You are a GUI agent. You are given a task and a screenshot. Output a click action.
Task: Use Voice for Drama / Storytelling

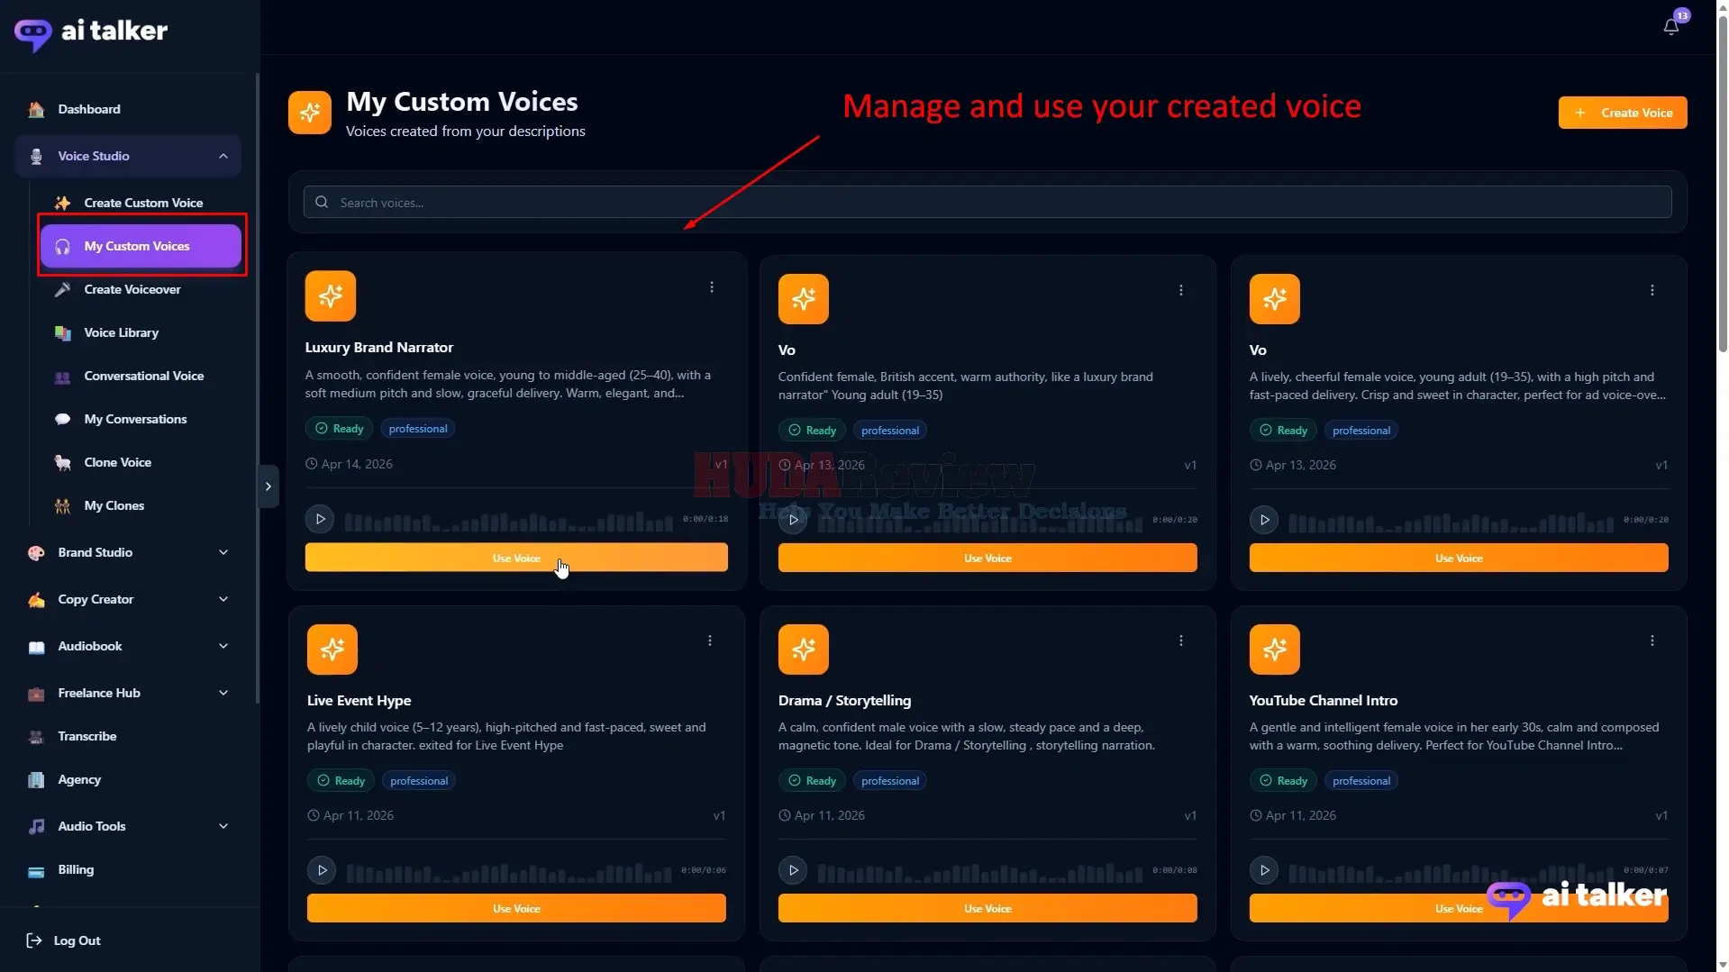pos(987,908)
